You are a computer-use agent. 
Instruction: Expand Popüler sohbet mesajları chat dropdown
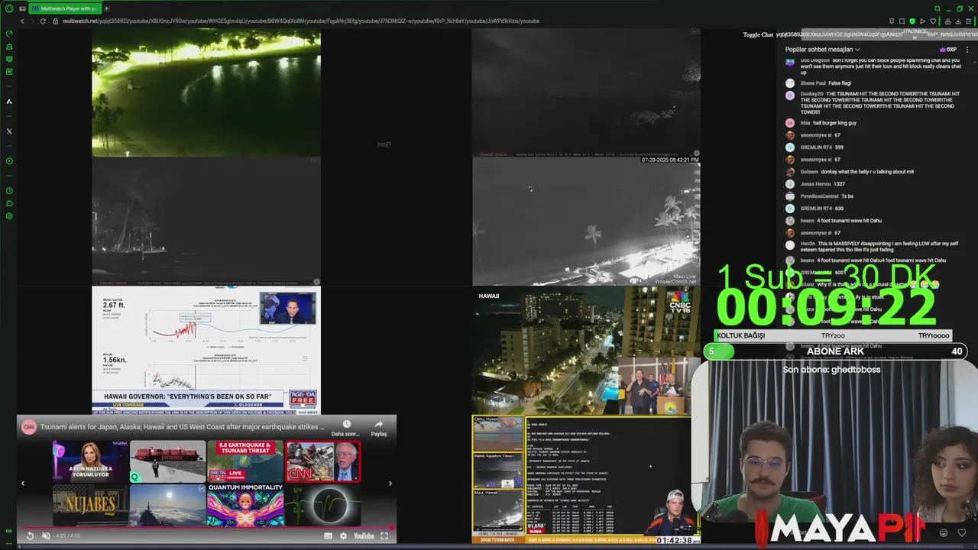tap(824, 50)
